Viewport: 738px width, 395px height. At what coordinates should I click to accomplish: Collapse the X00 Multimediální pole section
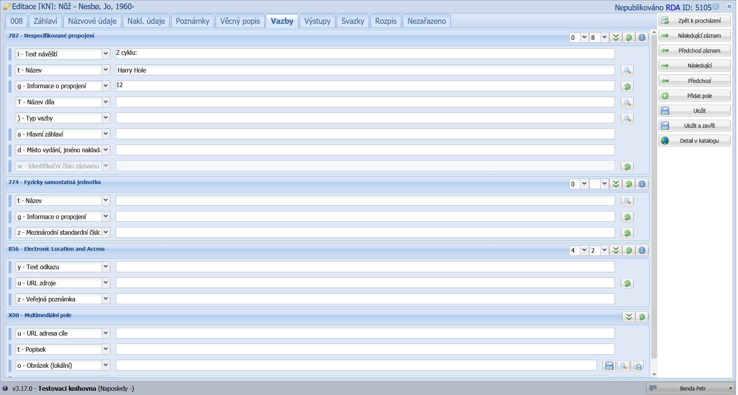click(629, 317)
